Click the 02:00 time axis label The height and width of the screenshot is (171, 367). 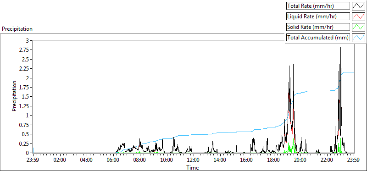click(x=60, y=160)
